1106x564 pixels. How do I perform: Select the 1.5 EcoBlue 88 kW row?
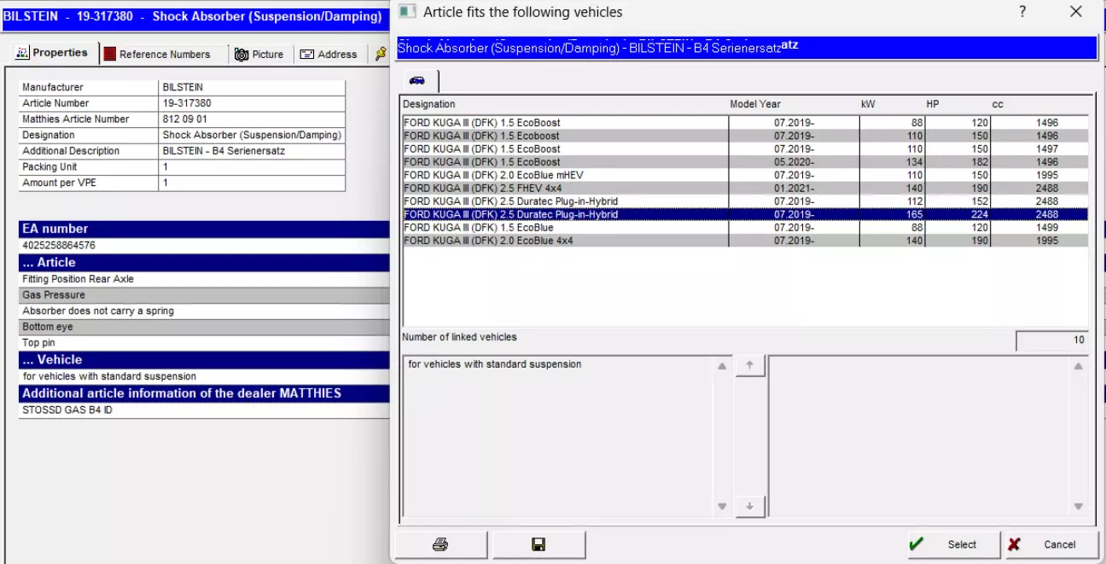pyautogui.click(x=745, y=228)
